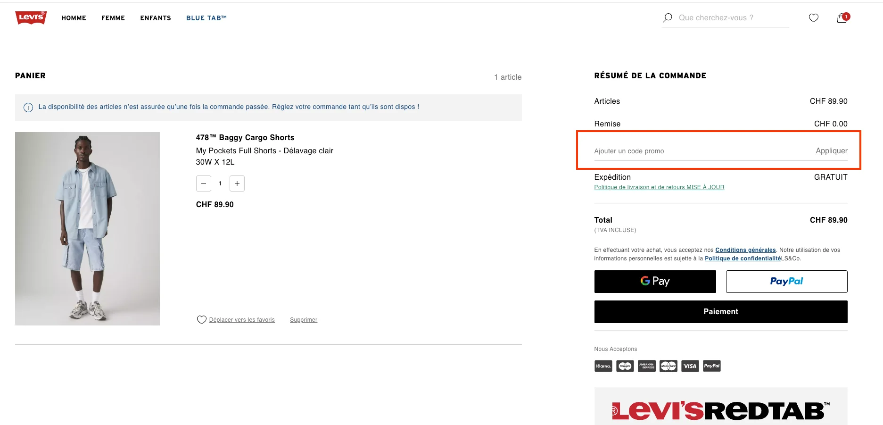
Task: Open the ENFANTS menu
Action: [x=156, y=18]
